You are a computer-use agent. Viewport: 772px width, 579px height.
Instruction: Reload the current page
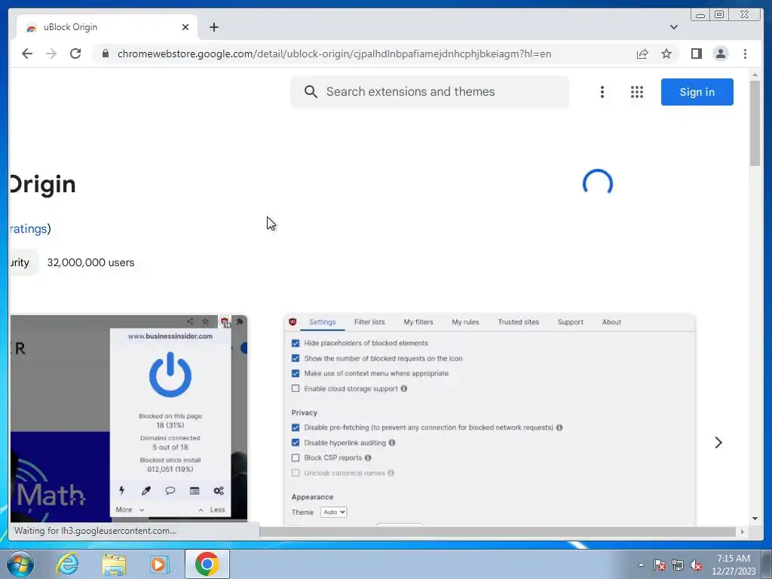coord(75,54)
